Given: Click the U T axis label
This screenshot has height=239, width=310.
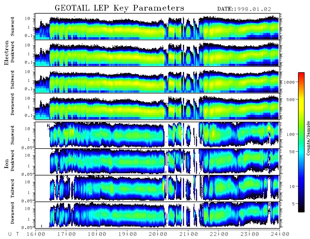Looking at the screenshot, I should [x=14, y=234].
